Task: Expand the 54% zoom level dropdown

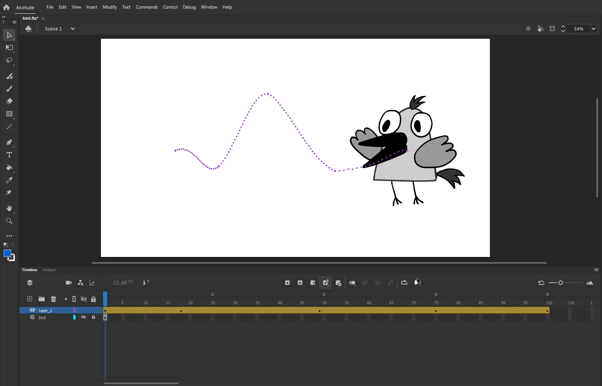Action: (593, 29)
